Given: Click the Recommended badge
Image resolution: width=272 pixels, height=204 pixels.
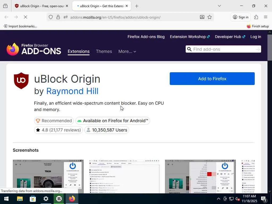Looking at the screenshot, I should coord(54,121).
